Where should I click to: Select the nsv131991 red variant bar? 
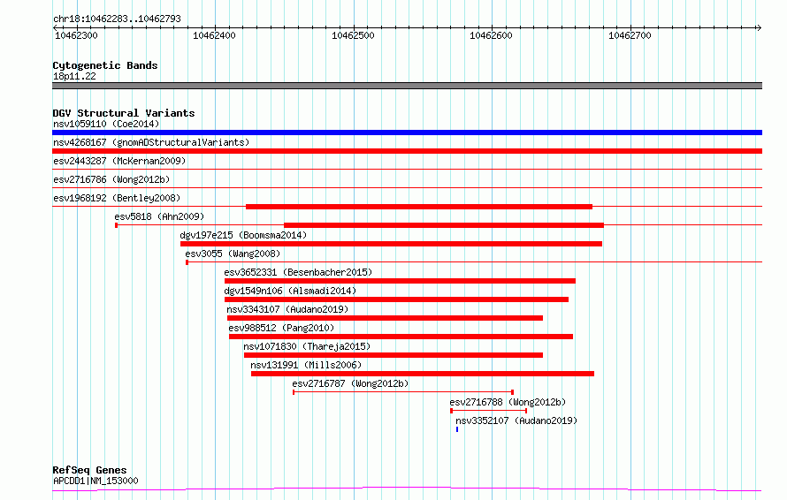423,374
